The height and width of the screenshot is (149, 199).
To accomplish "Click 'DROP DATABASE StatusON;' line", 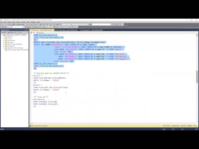I will click(x=46, y=102).
